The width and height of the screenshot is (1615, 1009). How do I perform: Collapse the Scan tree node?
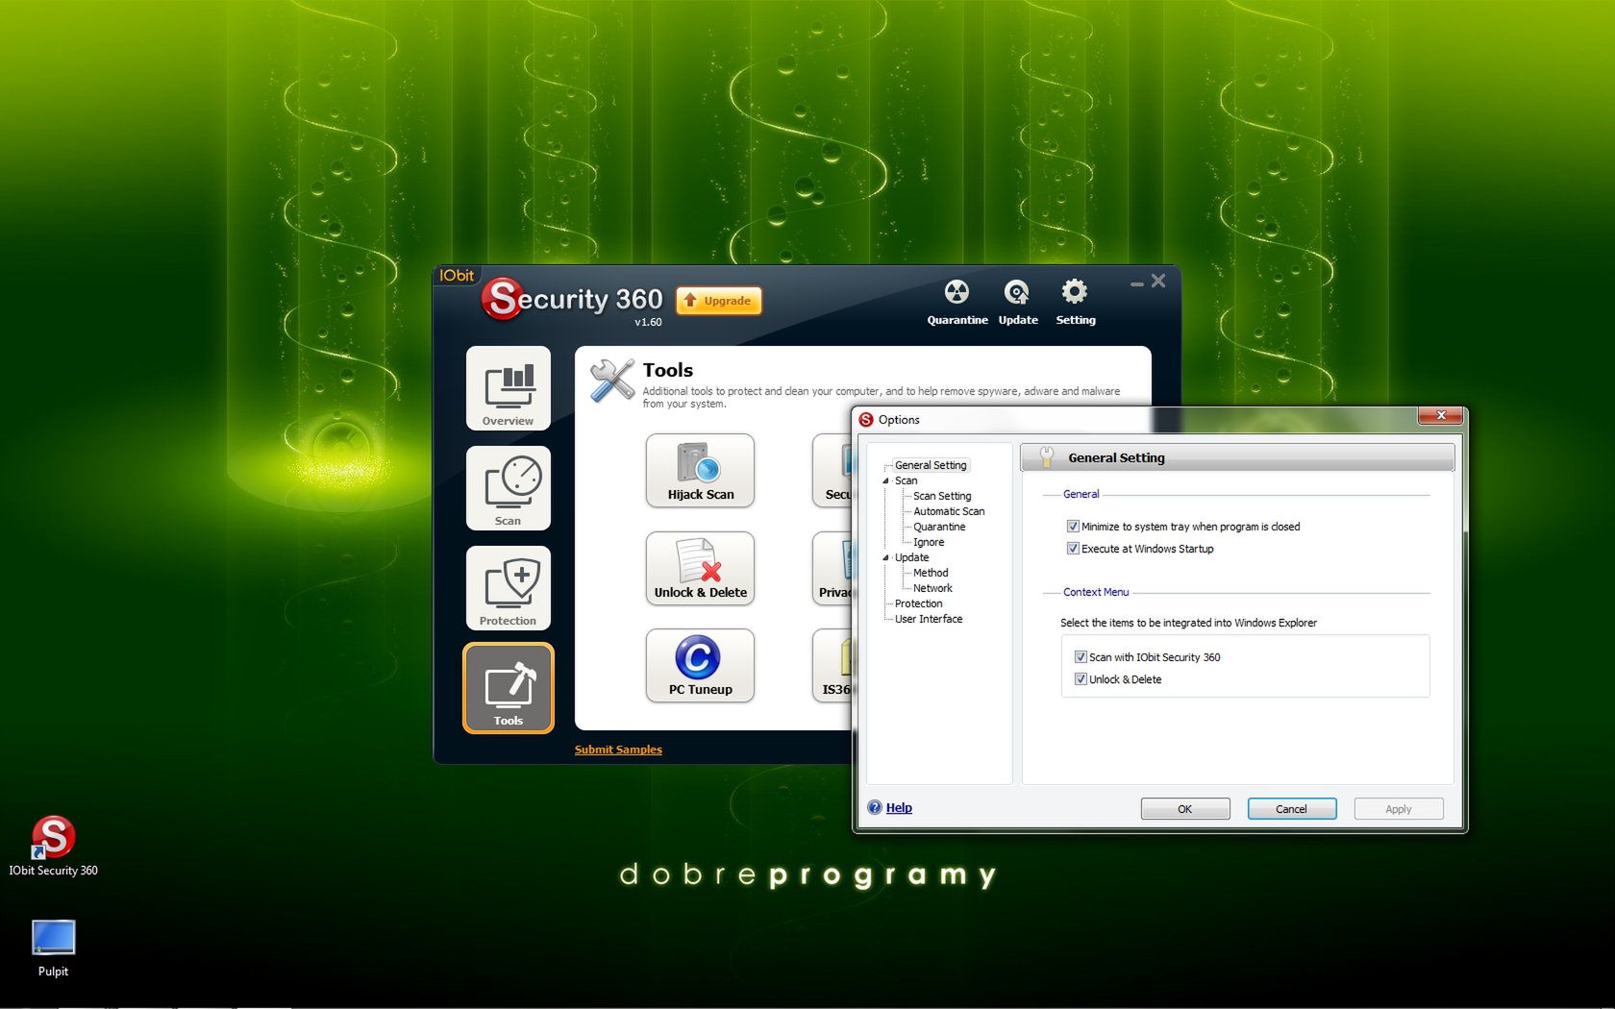tap(885, 480)
